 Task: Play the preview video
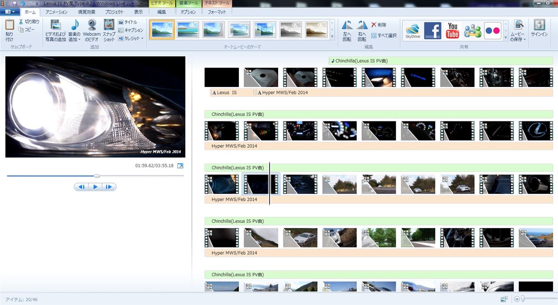95,187
